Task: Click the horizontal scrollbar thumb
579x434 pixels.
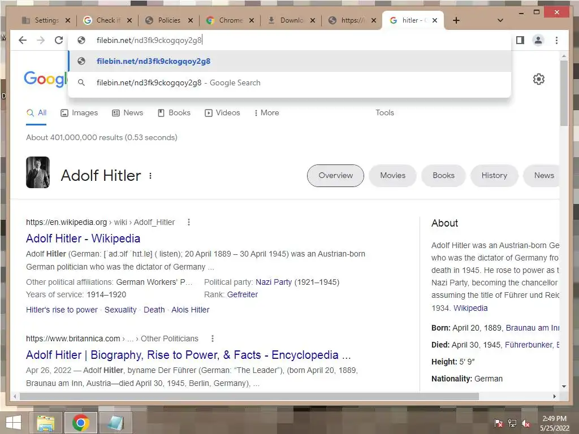Action: click(x=249, y=396)
